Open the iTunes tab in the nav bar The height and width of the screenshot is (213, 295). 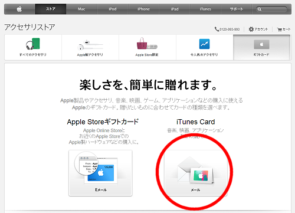pos(205,9)
